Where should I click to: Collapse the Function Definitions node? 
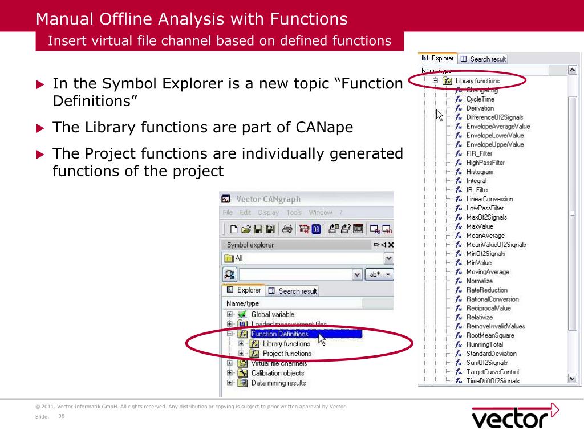tap(230, 334)
